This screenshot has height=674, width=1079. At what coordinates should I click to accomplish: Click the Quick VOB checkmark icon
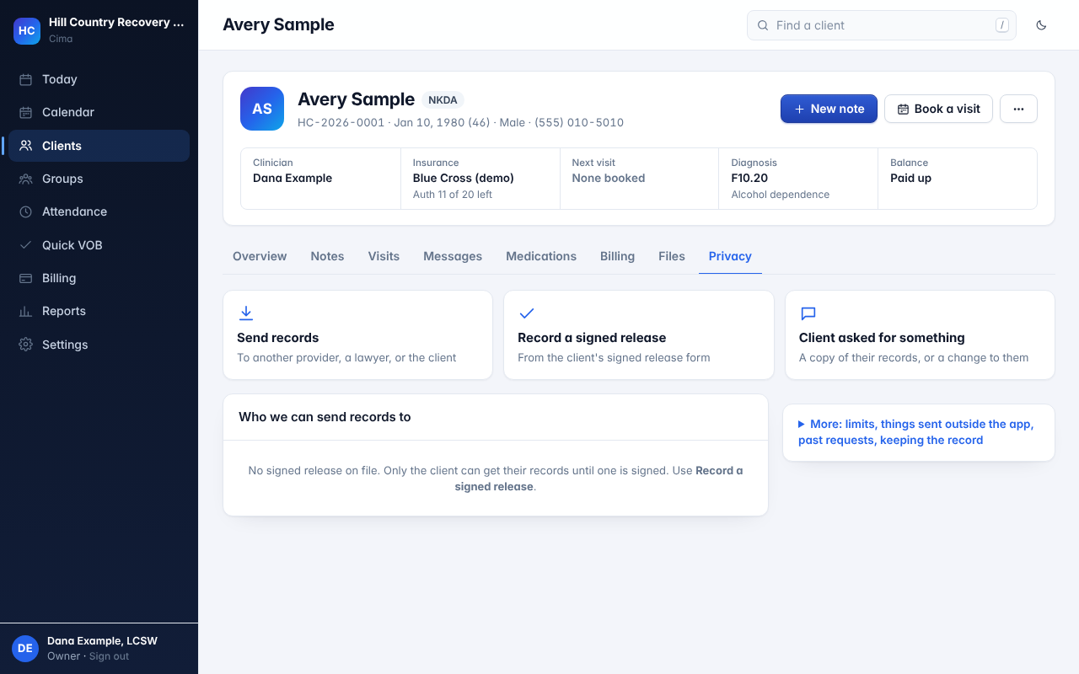tap(25, 245)
